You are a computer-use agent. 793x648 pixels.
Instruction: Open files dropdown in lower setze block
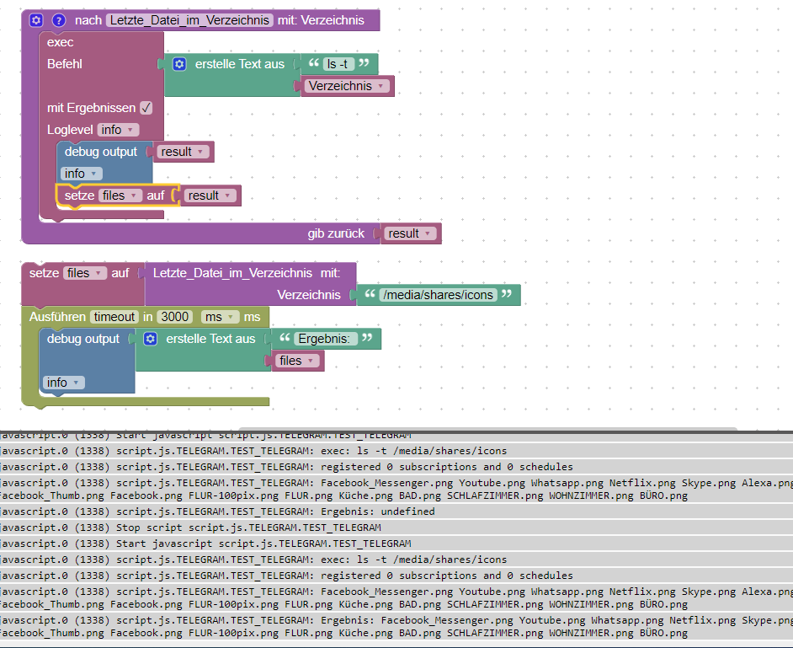tap(85, 273)
